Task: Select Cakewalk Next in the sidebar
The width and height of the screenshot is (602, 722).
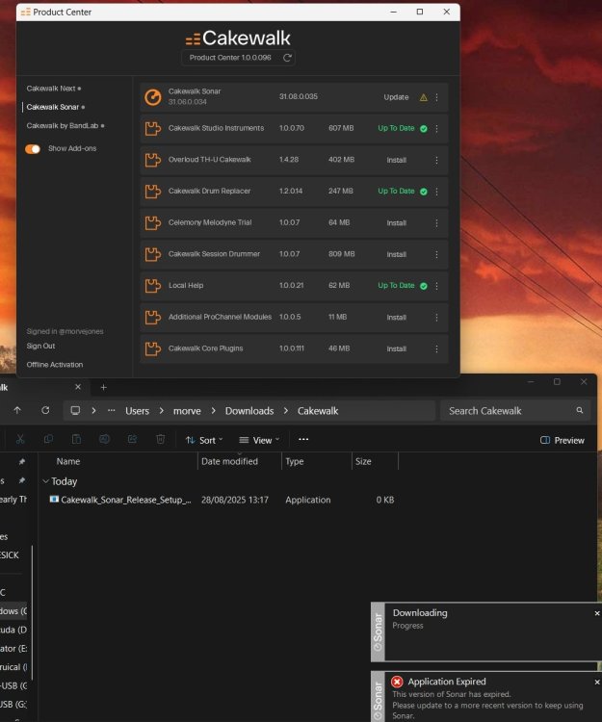Action: point(53,89)
